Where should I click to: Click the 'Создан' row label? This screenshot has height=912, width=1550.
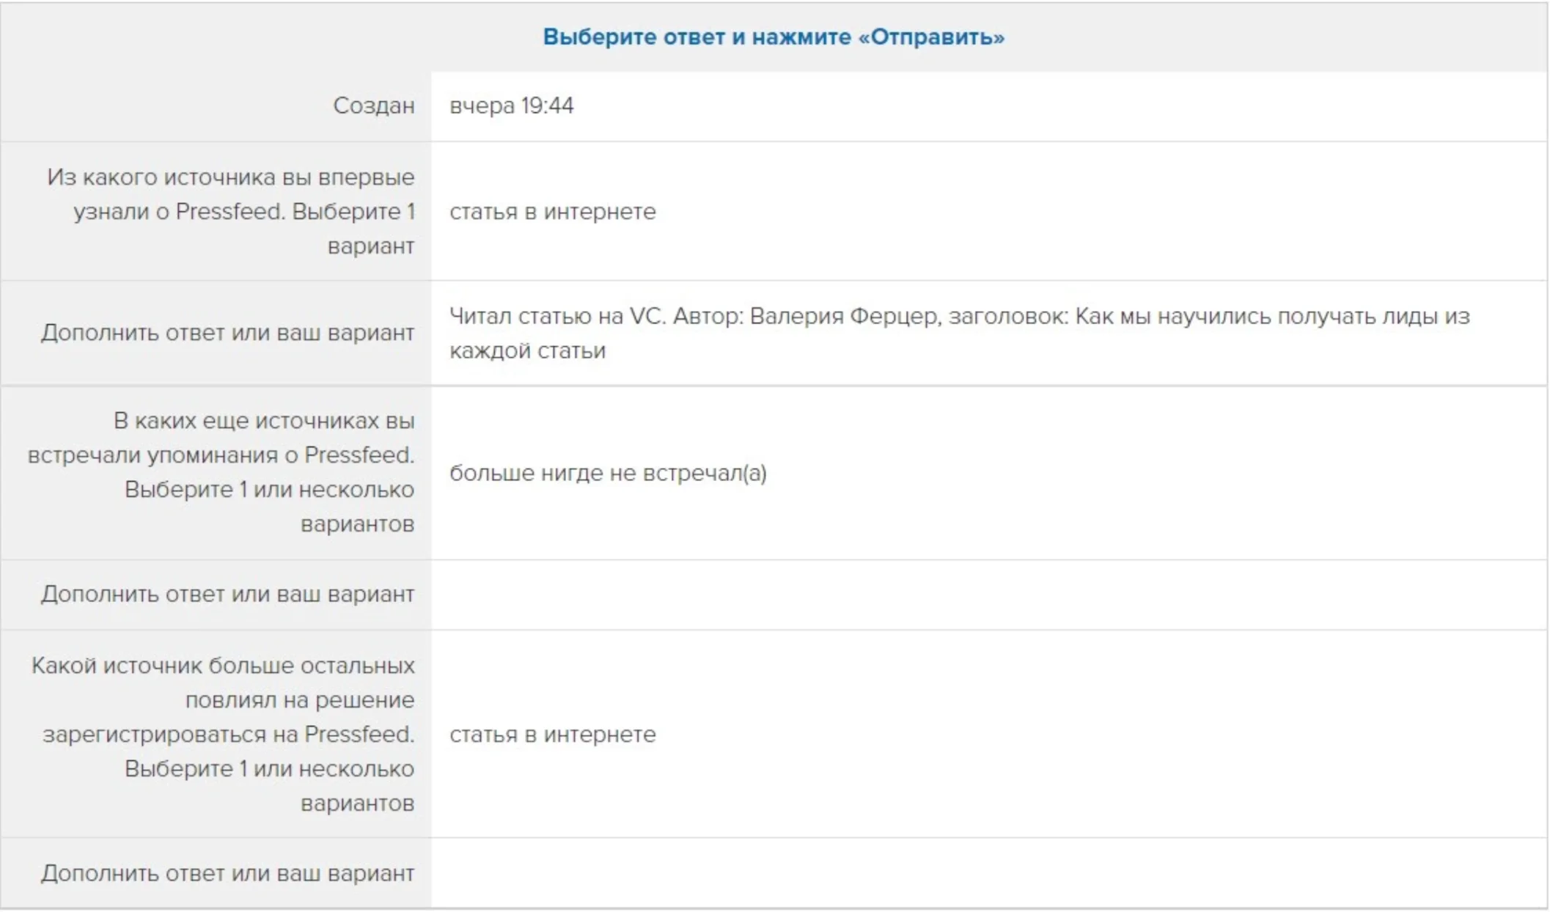coord(373,106)
